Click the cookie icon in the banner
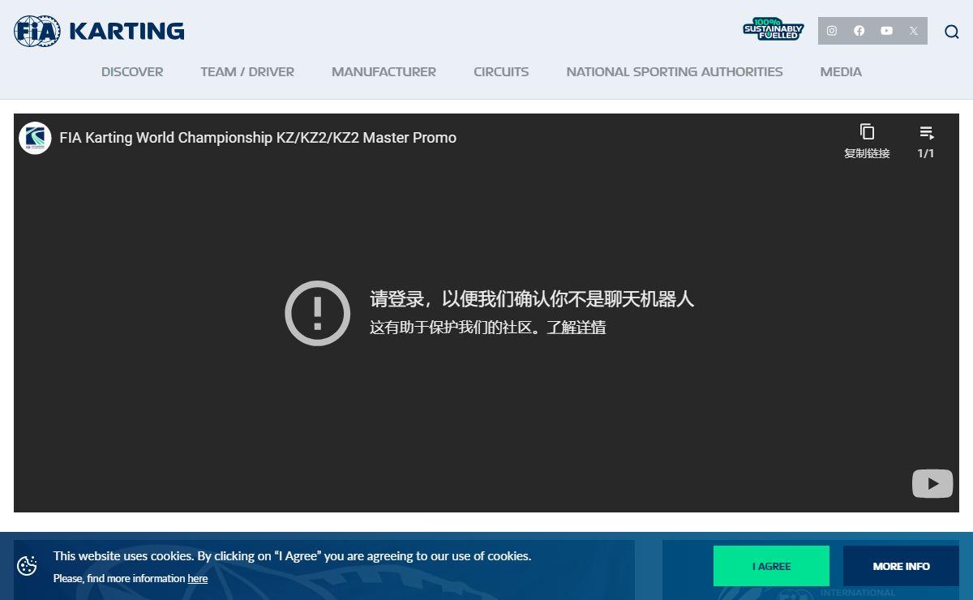This screenshot has height=600, width=973. coord(27,566)
